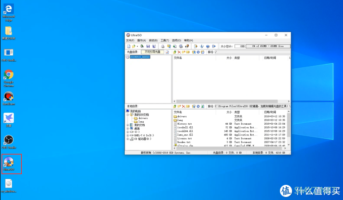Open the Microsoft Edge desktop shortcut

(x=9, y=13)
